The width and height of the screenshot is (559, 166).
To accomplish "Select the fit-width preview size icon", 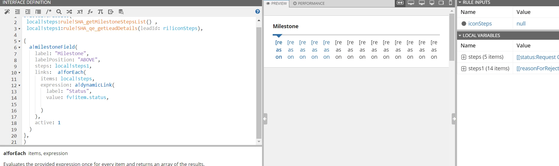I will [400, 3].
